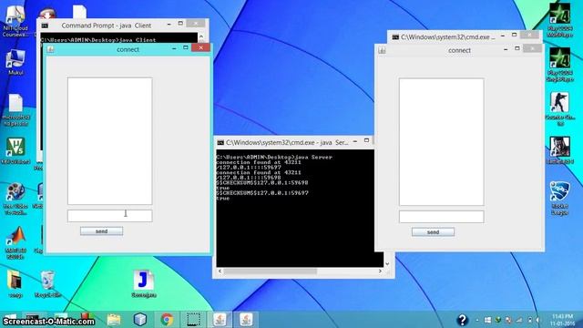Switch to first Java app in taskbar
The image size is (583, 328).
[220, 320]
